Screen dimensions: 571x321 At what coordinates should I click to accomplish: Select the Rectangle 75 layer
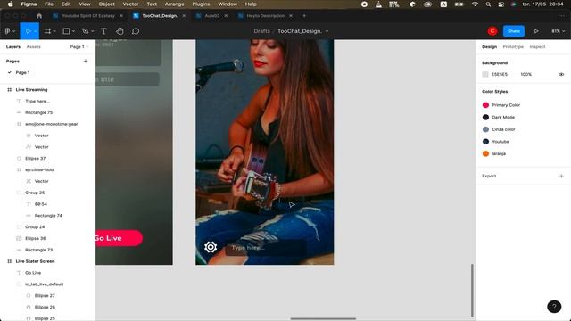pyautogui.click(x=38, y=112)
